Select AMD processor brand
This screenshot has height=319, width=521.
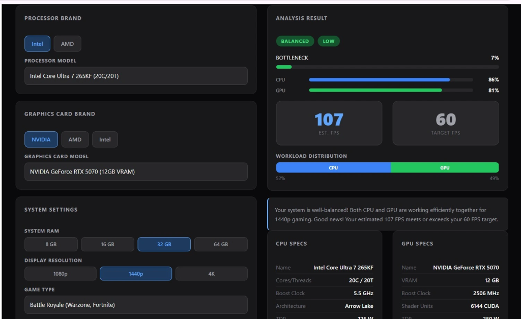tap(67, 44)
